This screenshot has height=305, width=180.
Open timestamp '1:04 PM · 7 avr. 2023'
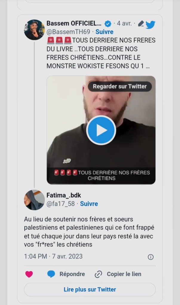(53, 256)
